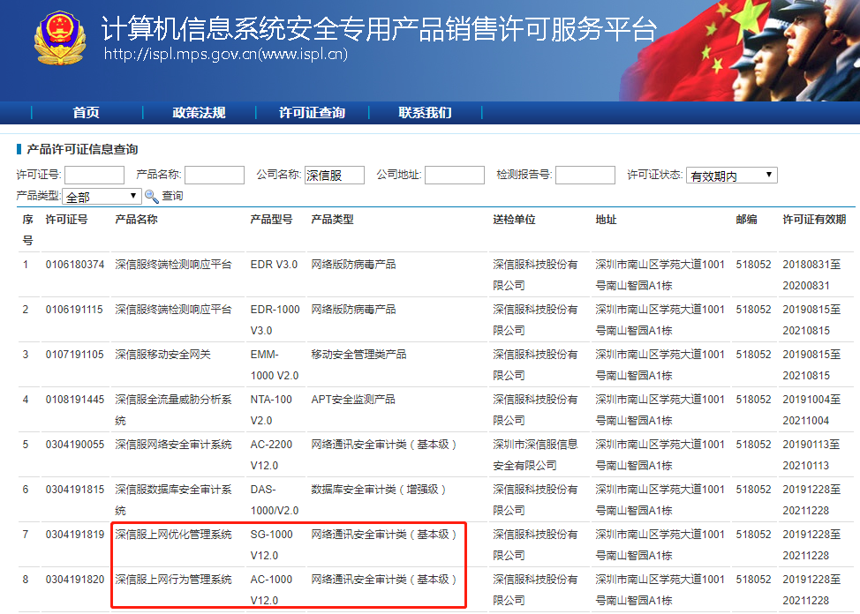860x614 pixels.
Task: Click the 产品名称 column header
Action: coord(136,220)
